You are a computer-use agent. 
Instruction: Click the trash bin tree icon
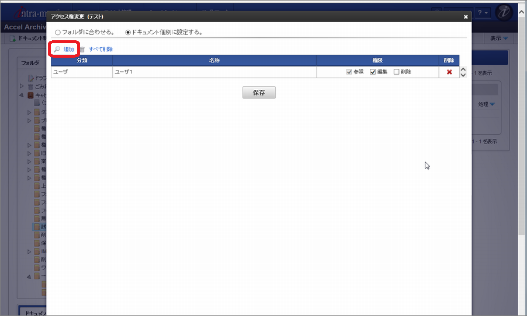click(30, 86)
